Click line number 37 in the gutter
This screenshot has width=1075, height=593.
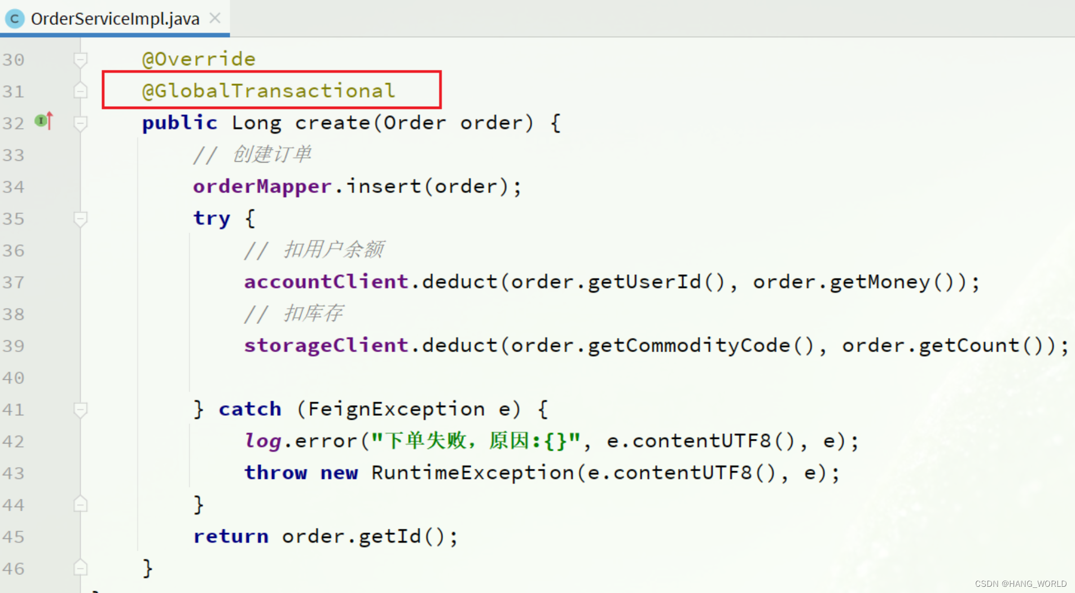tap(14, 282)
